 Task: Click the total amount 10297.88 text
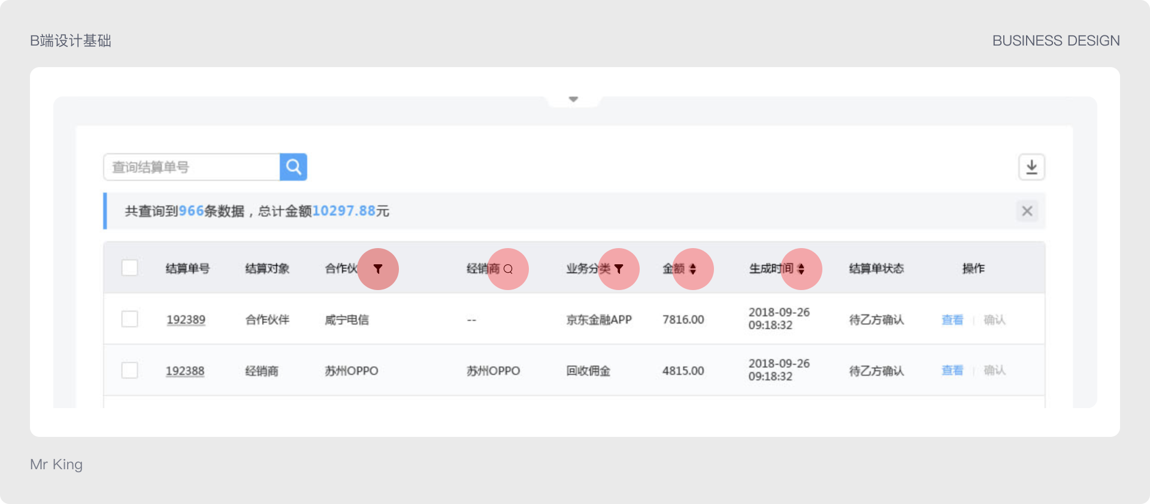[x=344, y=211]
